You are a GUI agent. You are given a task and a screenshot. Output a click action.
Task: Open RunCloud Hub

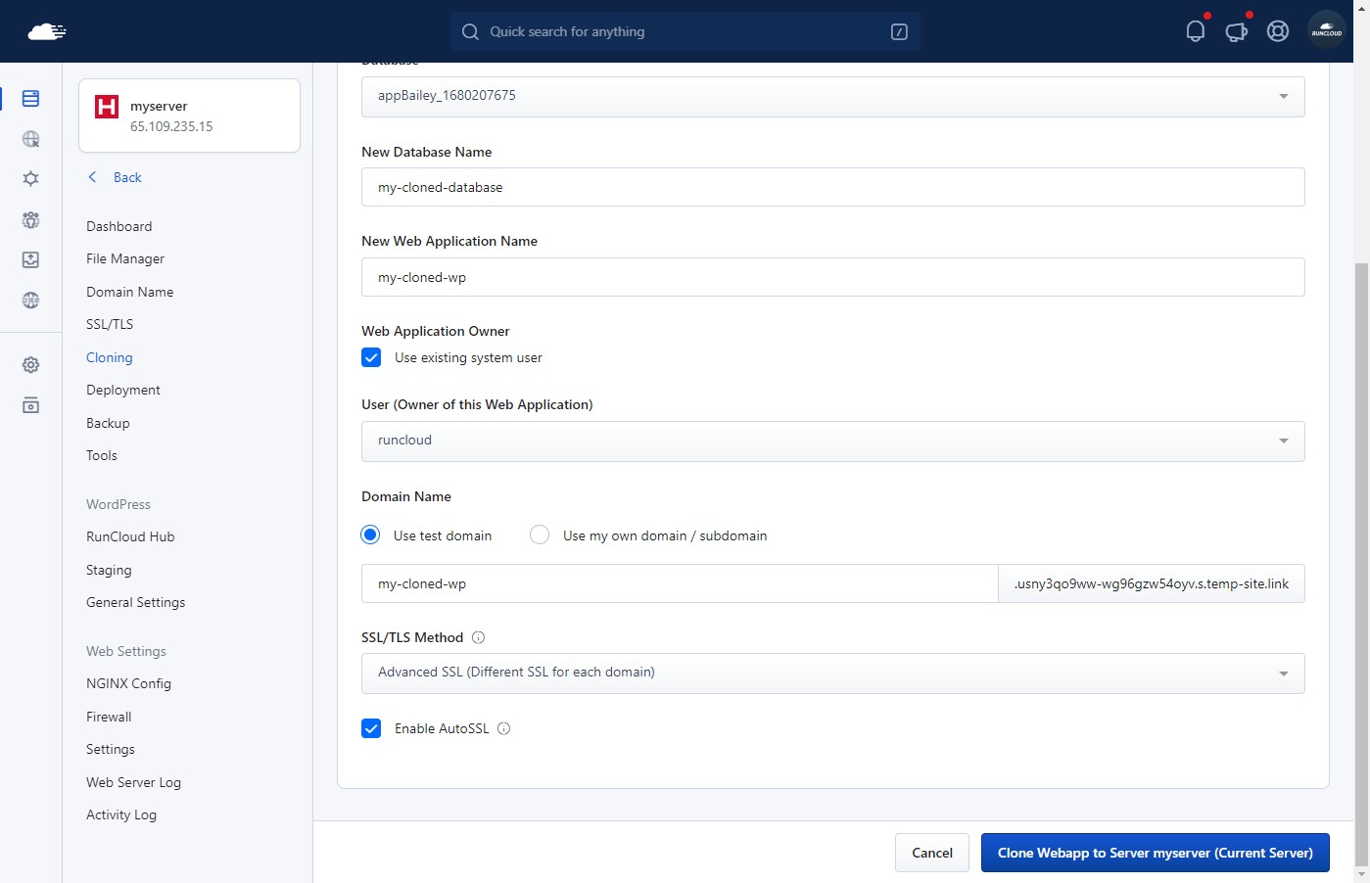pos(130,536)
